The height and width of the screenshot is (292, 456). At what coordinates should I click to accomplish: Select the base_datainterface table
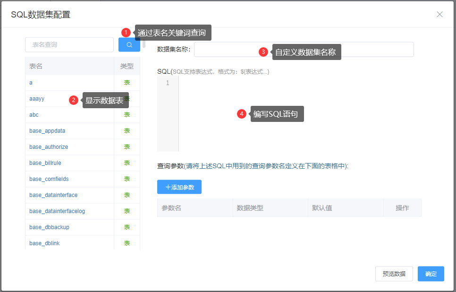click(x=53, y=195)
